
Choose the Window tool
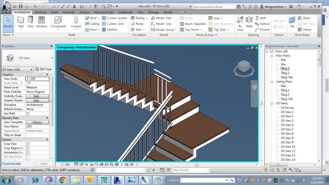tap(42, 22)
